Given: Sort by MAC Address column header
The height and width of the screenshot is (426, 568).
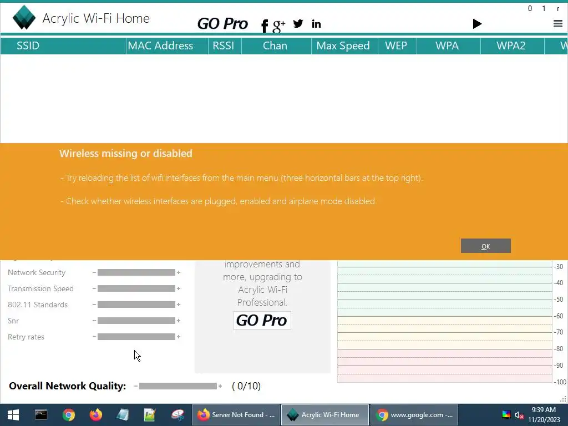Looking at the screenshot, I should 167,45.
